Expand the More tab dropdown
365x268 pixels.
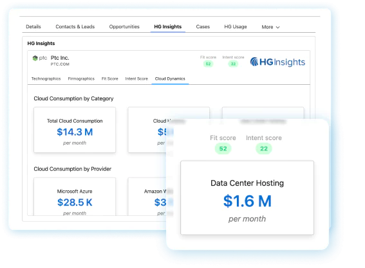coord(270,27)
